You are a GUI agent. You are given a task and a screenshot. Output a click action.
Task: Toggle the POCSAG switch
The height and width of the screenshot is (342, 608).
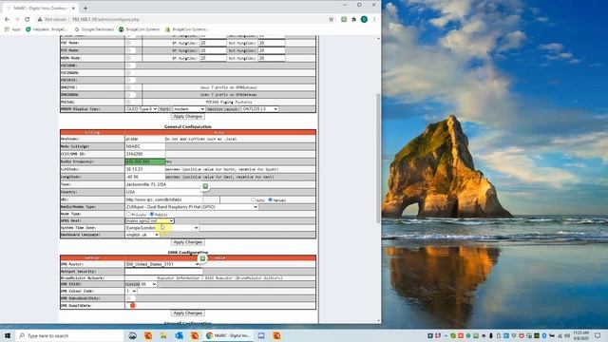tap(131, 102)
